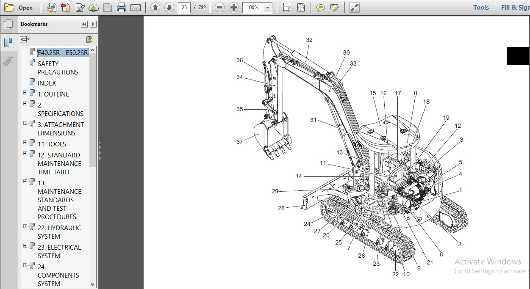This screenshot has height=289, width=530.
Task: Click the sticky note comment icon
Action: (x=321, y=8)
